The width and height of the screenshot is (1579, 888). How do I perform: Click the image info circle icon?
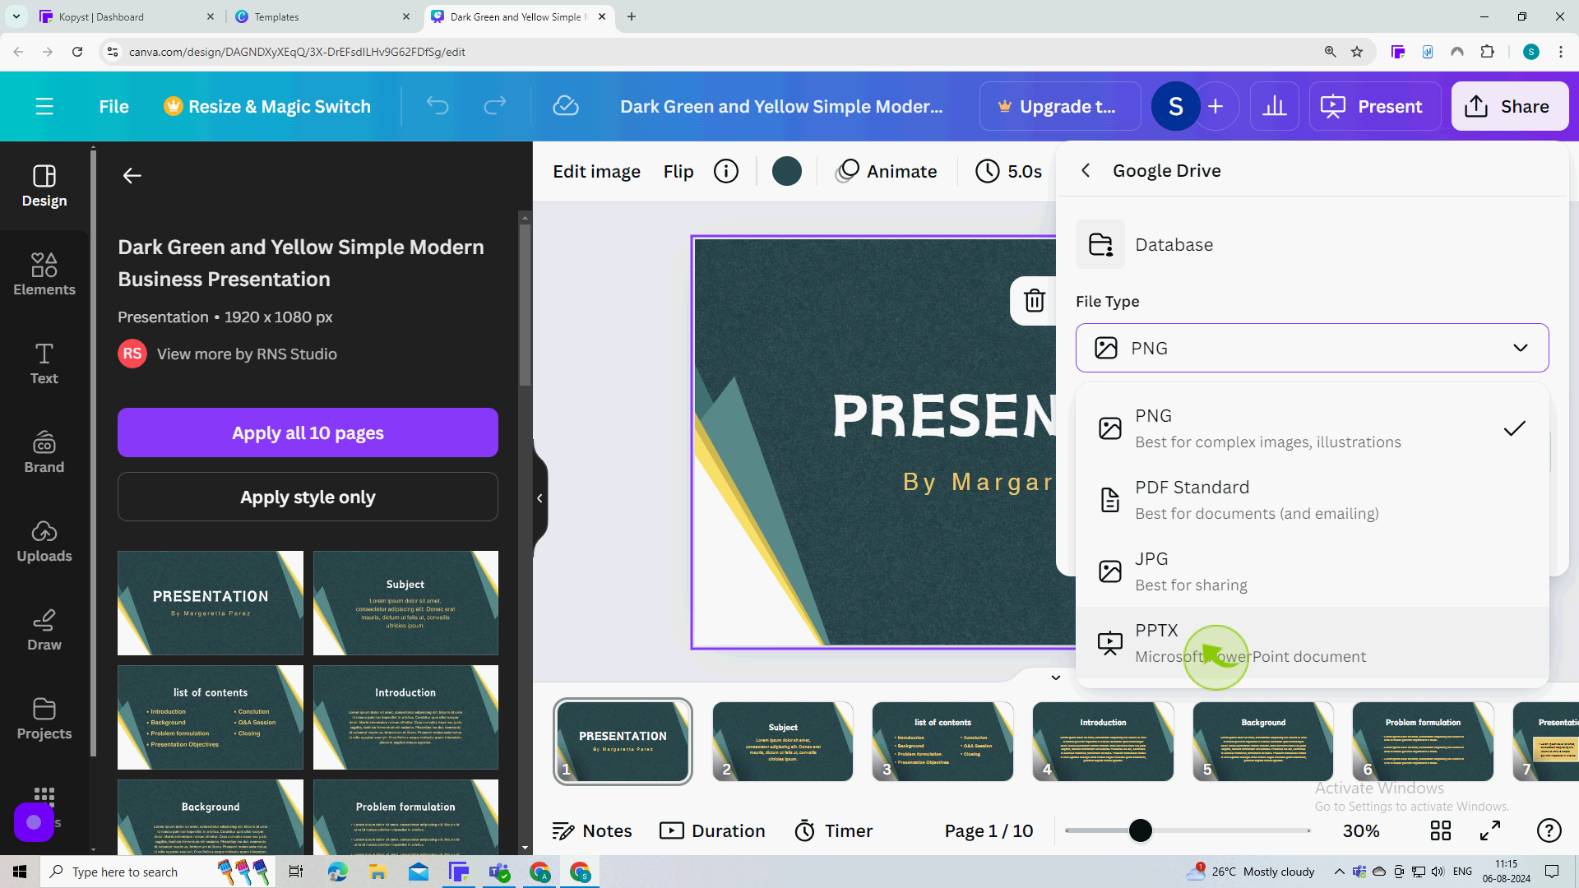[x=726, y=171]
